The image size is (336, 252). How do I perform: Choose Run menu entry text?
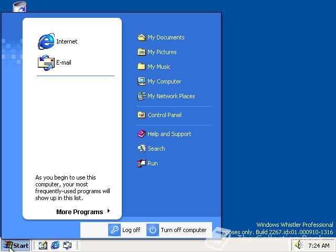[153, 163]
